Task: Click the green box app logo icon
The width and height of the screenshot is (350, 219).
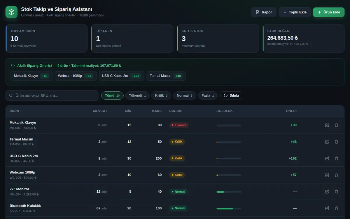Action: coord(12,12)
